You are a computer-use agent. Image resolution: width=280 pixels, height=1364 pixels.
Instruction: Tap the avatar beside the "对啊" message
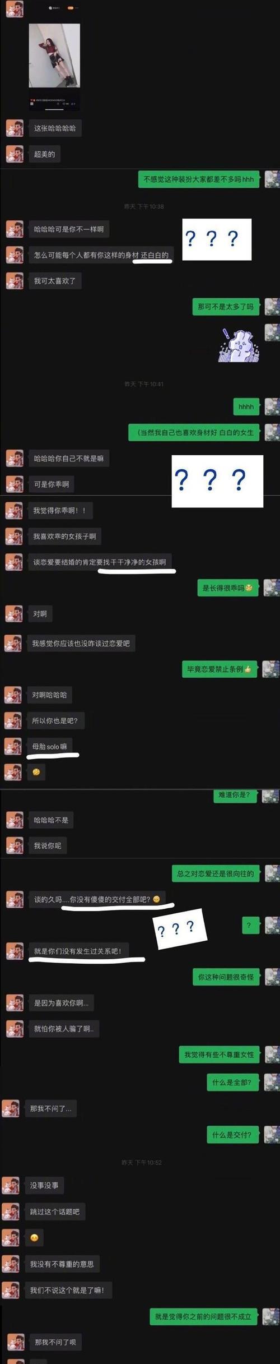13,613
